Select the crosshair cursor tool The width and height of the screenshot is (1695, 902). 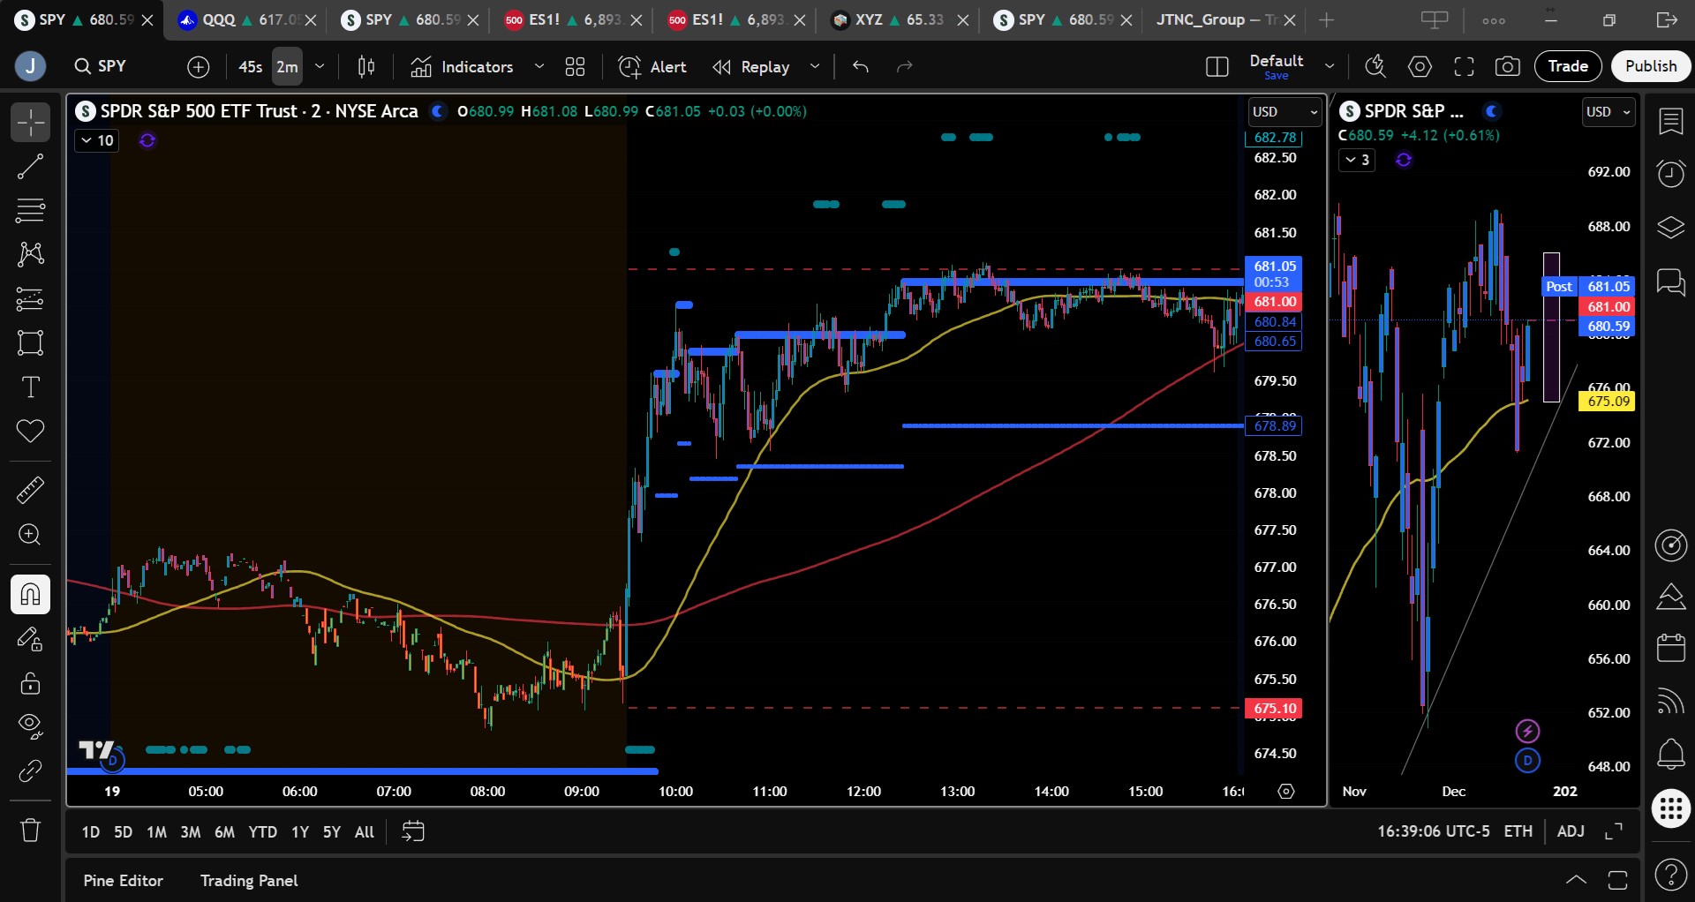(30, 123)
